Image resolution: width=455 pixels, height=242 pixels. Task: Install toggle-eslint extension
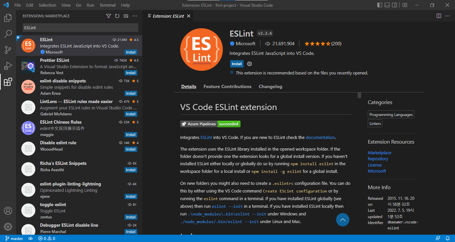pos(131,217)
